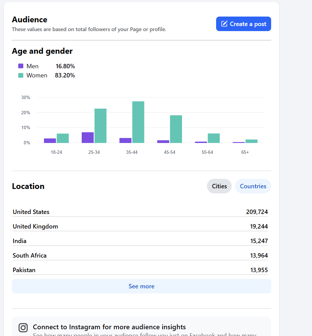Open Connect to Instagram for more insights
Viewport: 312px width, 336px height.
[x=109, y=327]
